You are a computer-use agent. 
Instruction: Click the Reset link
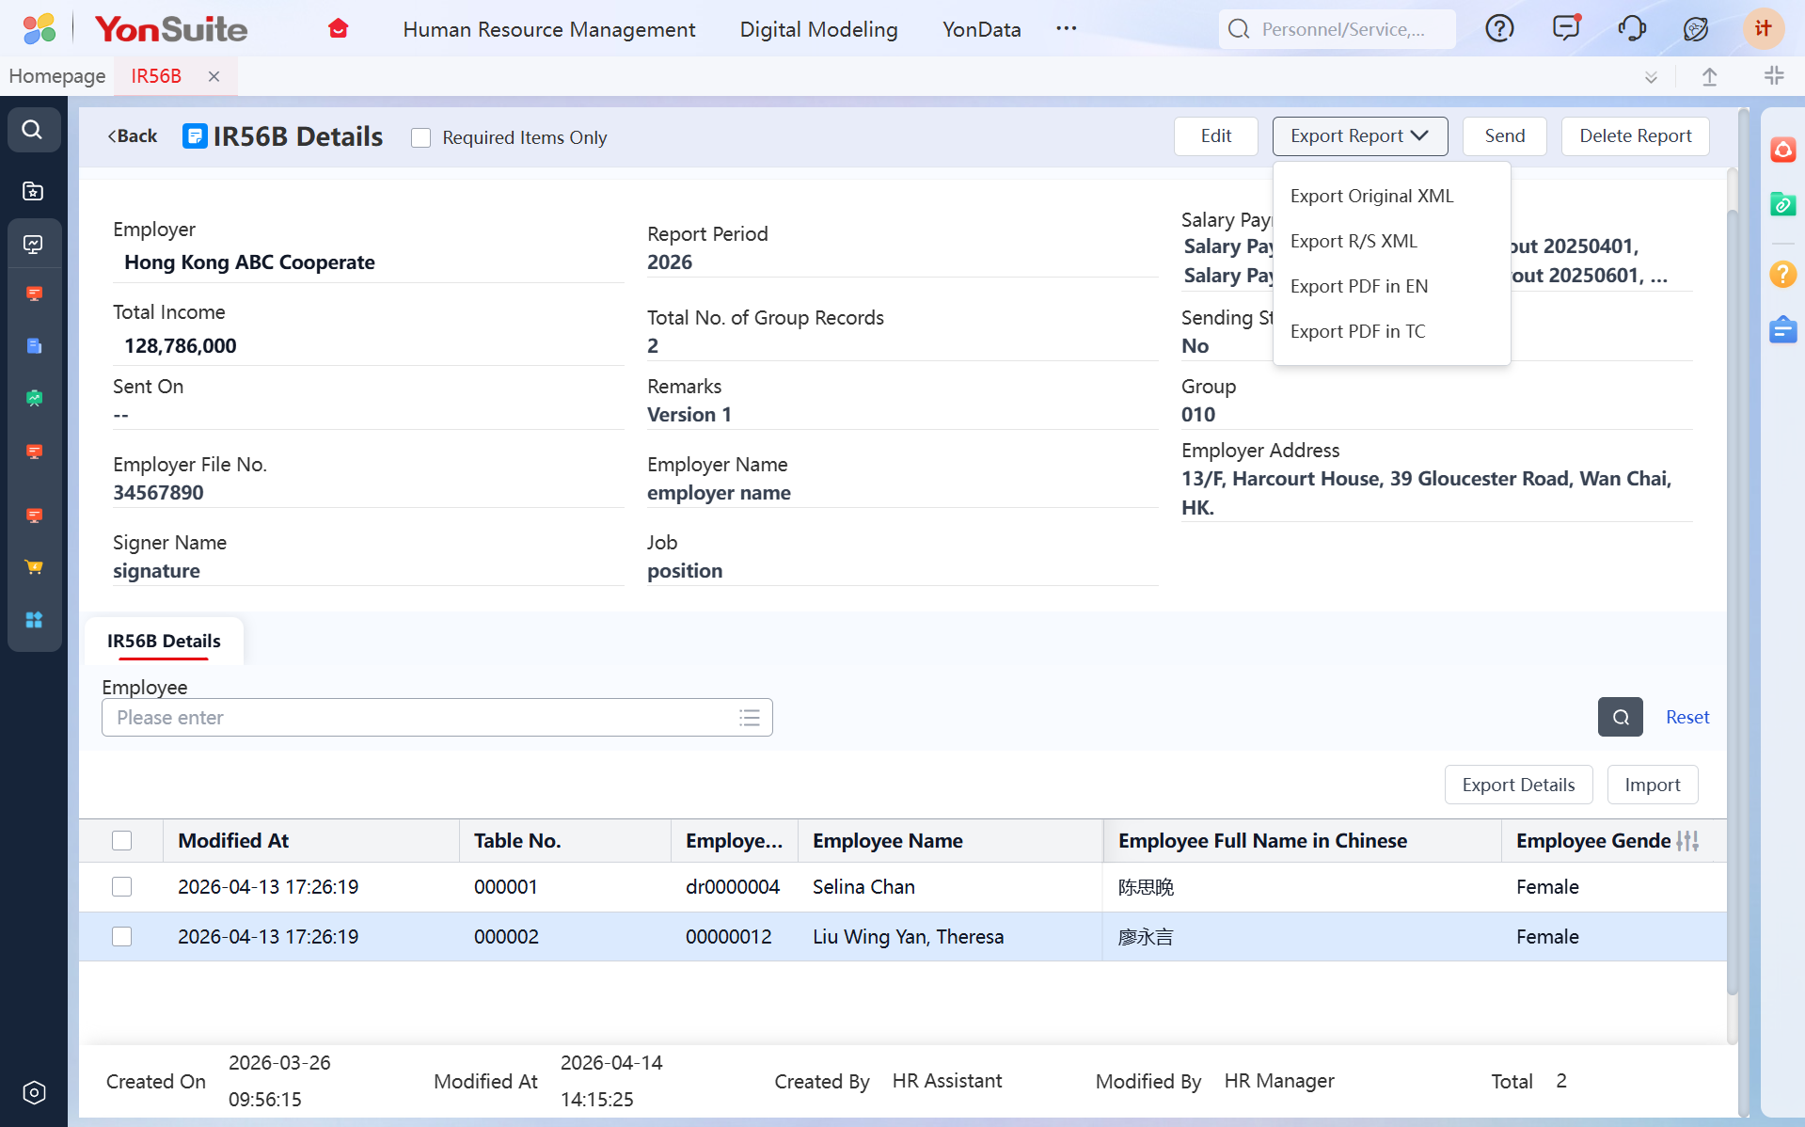pyautogui.click(x=1687, y=717)
